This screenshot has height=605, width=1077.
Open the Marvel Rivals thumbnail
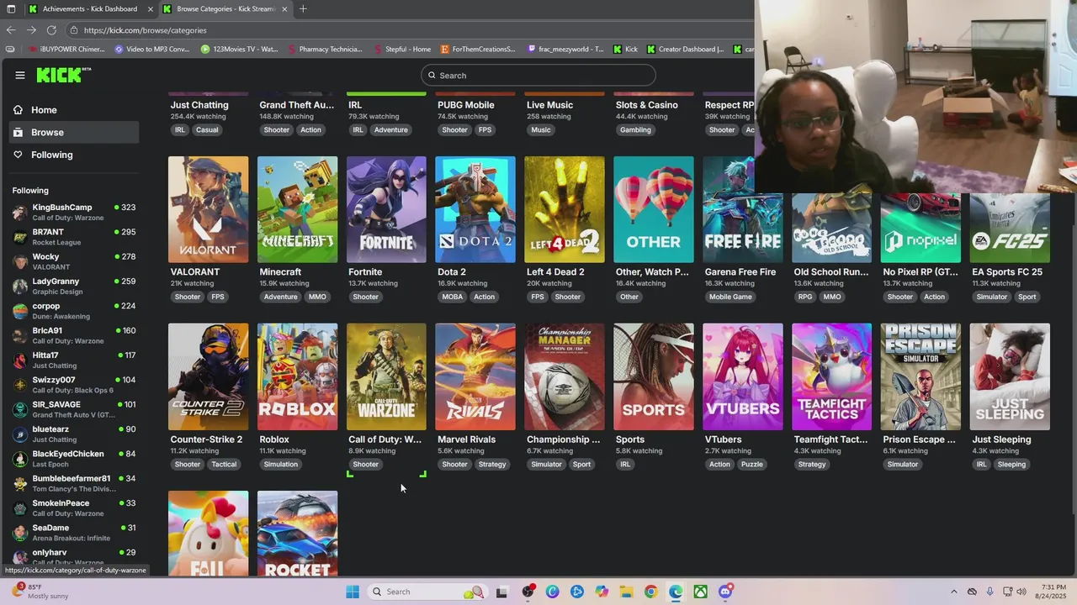click(475, 376)
